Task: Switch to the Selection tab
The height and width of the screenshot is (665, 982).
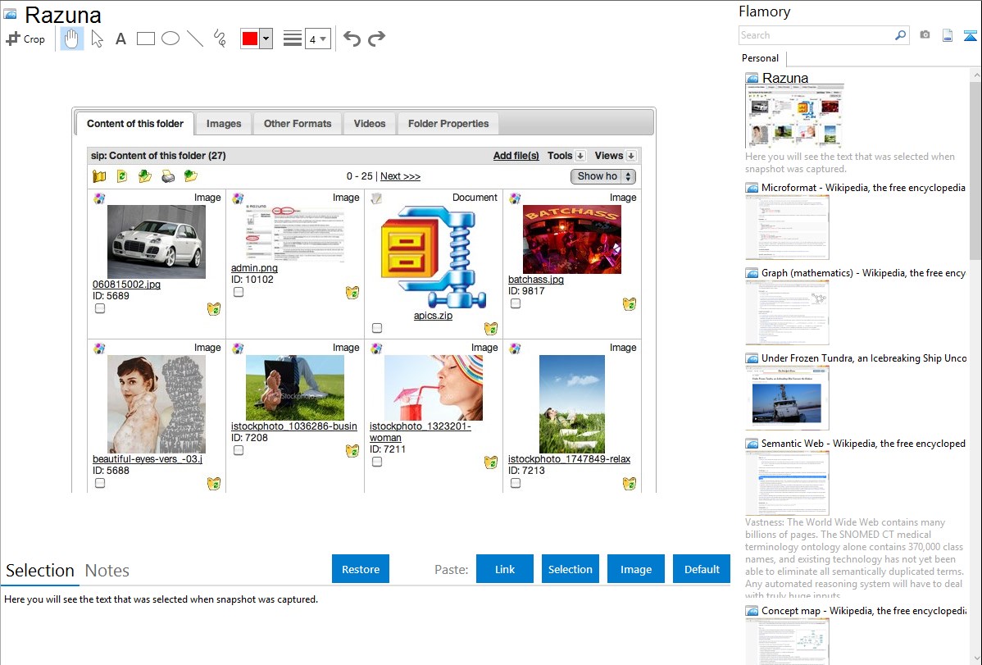Action: pos(40,571)
